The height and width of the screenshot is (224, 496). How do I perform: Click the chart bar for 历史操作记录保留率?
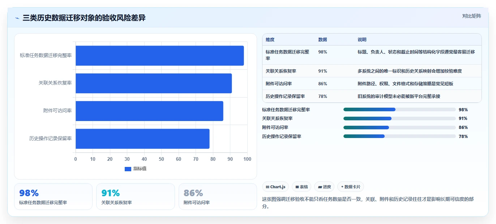(142, 139)
